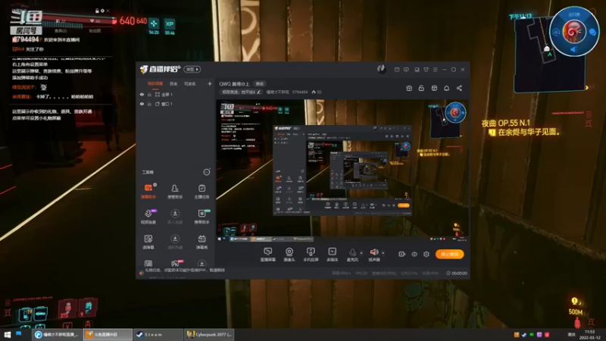606x341 pixels.
Task: Click the 640 health value in game HUD
Action: pyautogui.click(x=127, y=20)
